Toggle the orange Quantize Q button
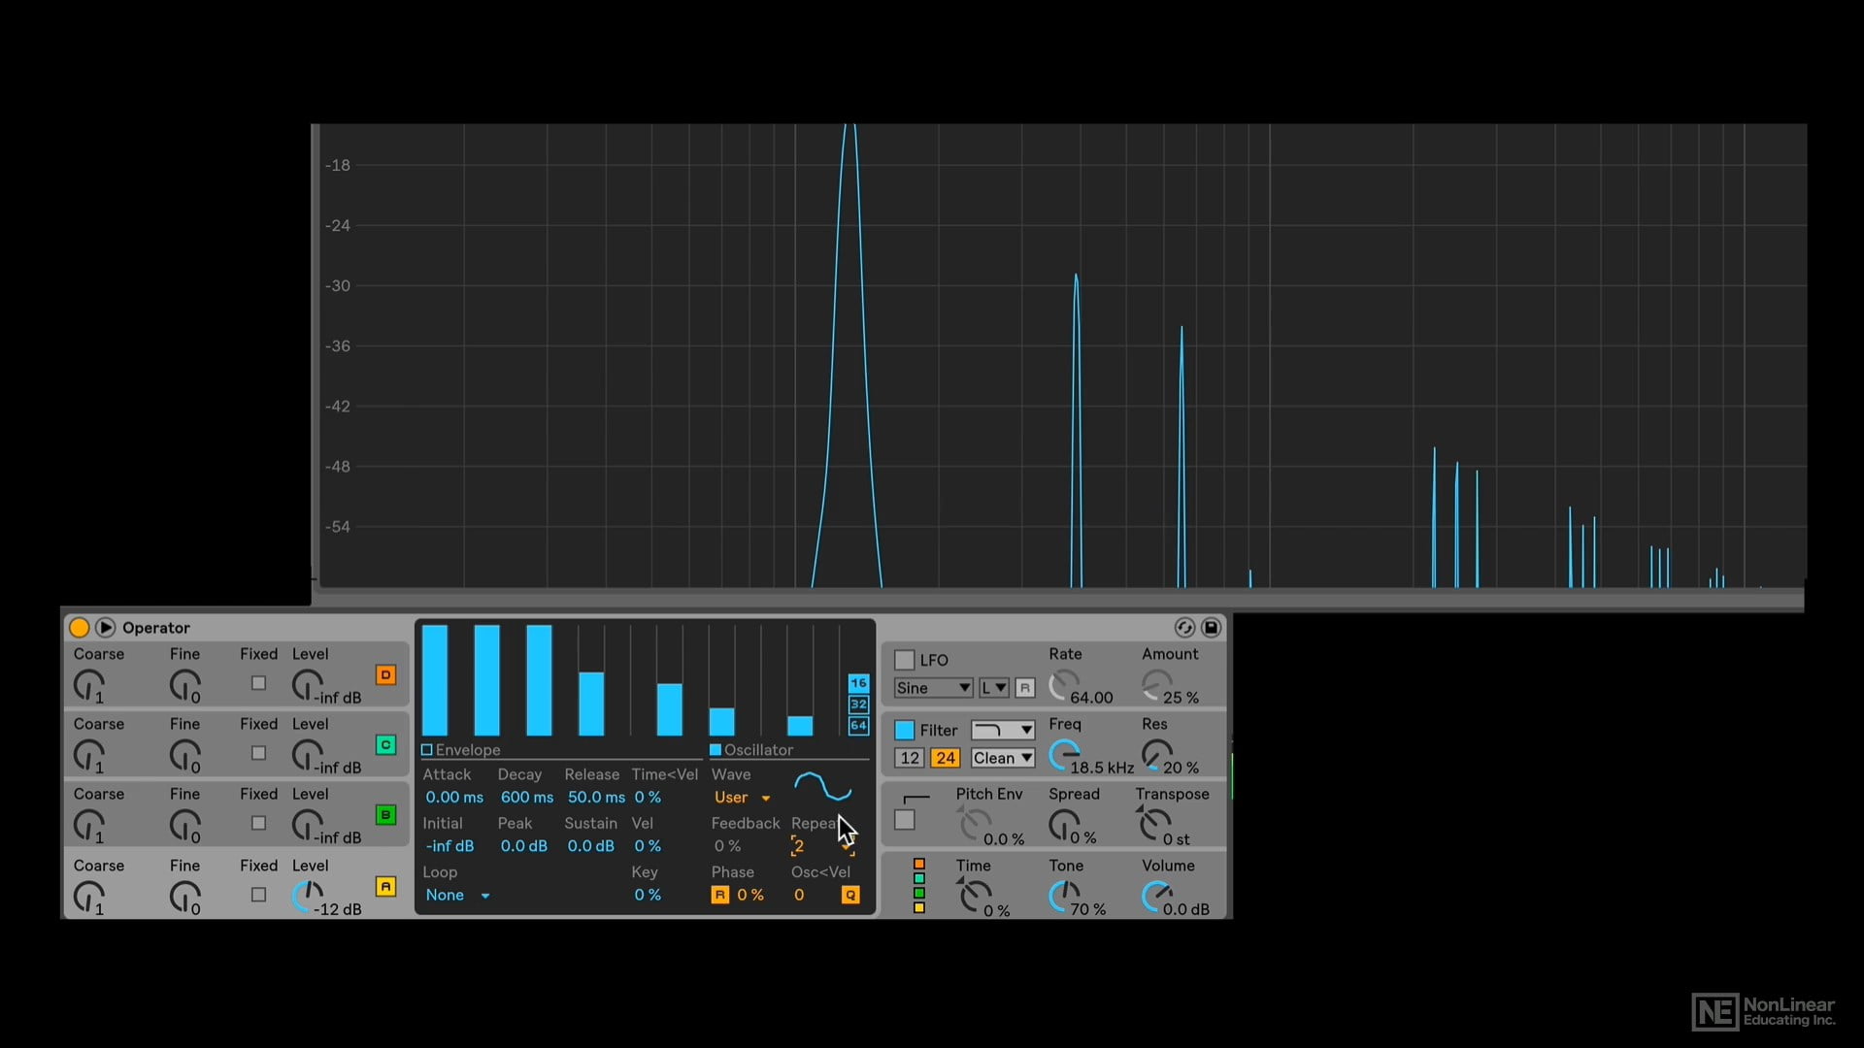 850,896
